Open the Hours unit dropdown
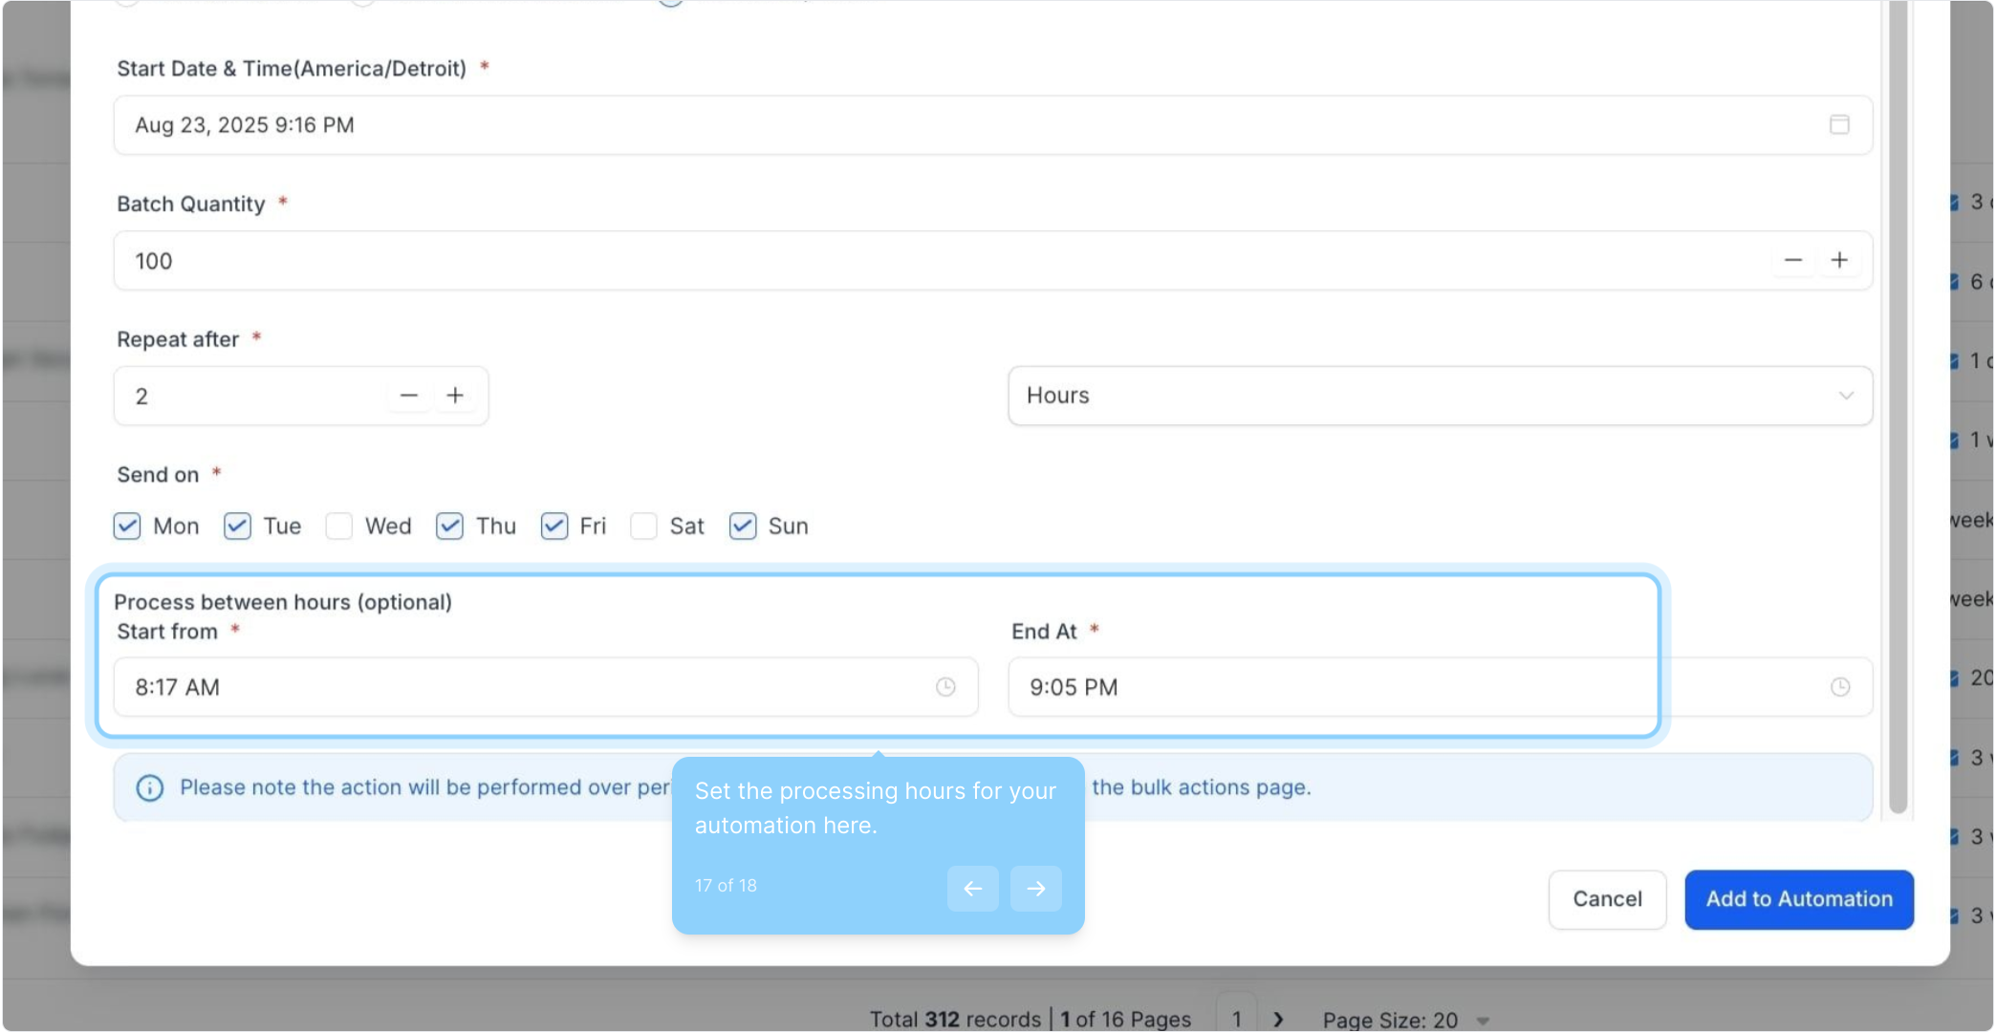The width and height of the screenshot is (1996, 1032). point(1439,396)
